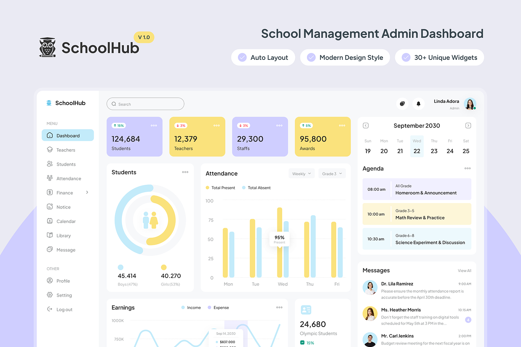Click the 15% up badge on Students card
This screenshot has height=347, width=521.
click(119, 125)
